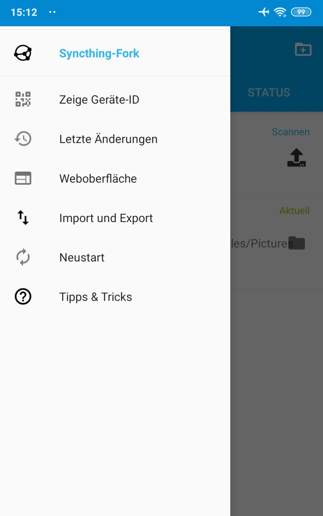Tap the folder icon beside Pictures path

(296, 243)
